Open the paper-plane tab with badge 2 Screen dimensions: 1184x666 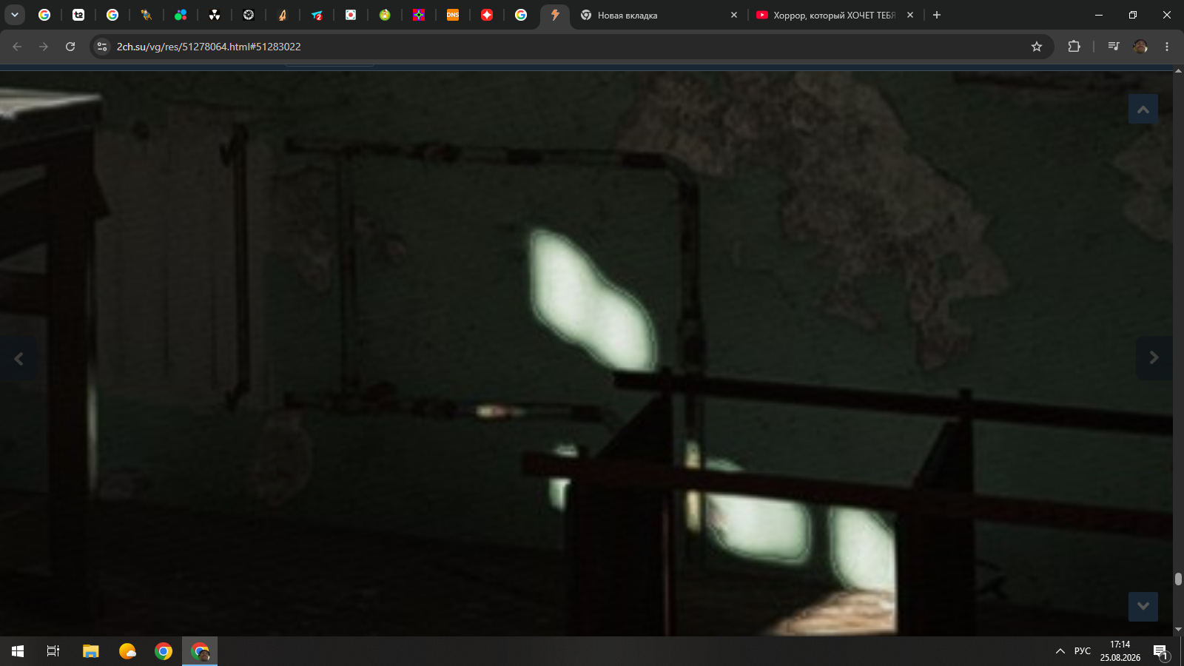tap(317, 15)
